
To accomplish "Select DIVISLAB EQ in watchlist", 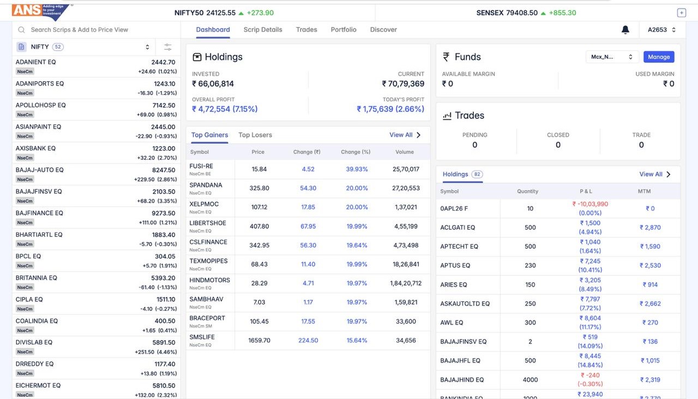I will (96, 347).
